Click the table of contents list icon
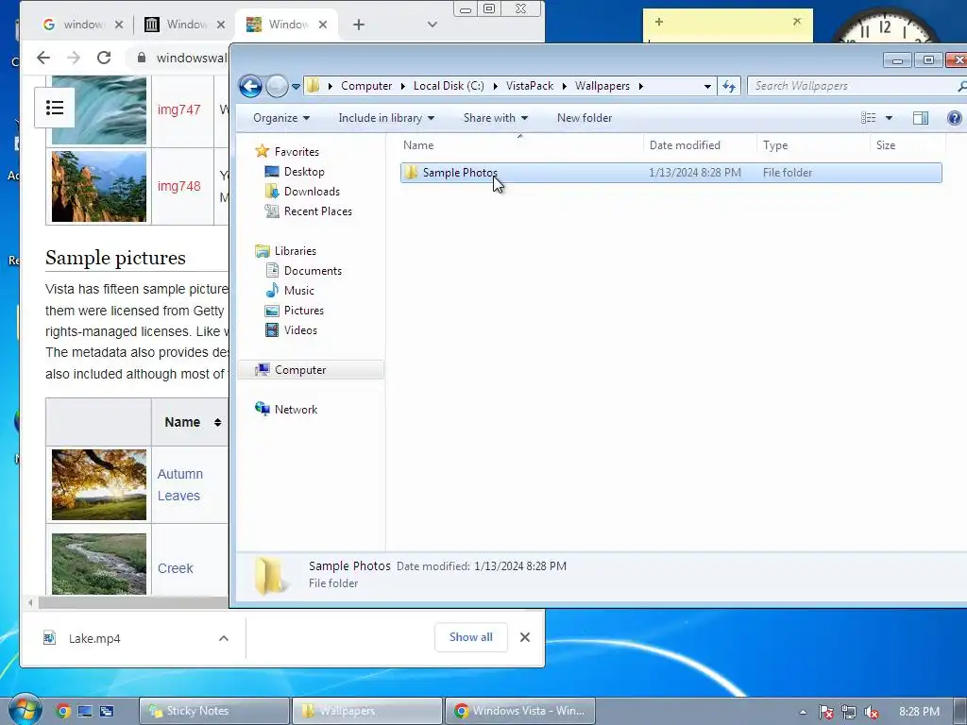 pos(55,108)
